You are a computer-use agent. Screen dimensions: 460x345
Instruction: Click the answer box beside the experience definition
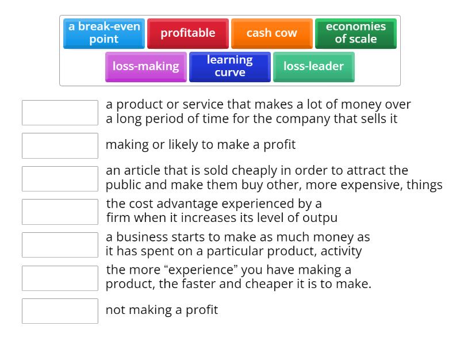click(60, 278)
